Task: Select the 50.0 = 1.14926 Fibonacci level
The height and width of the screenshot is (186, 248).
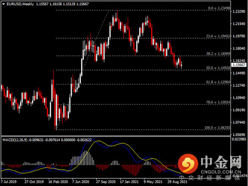Action: (x=218, y=68)
